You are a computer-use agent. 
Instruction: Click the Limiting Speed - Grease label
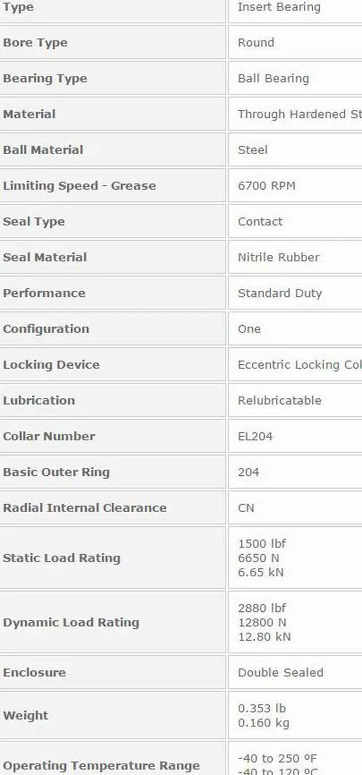[x=79, y=186]
